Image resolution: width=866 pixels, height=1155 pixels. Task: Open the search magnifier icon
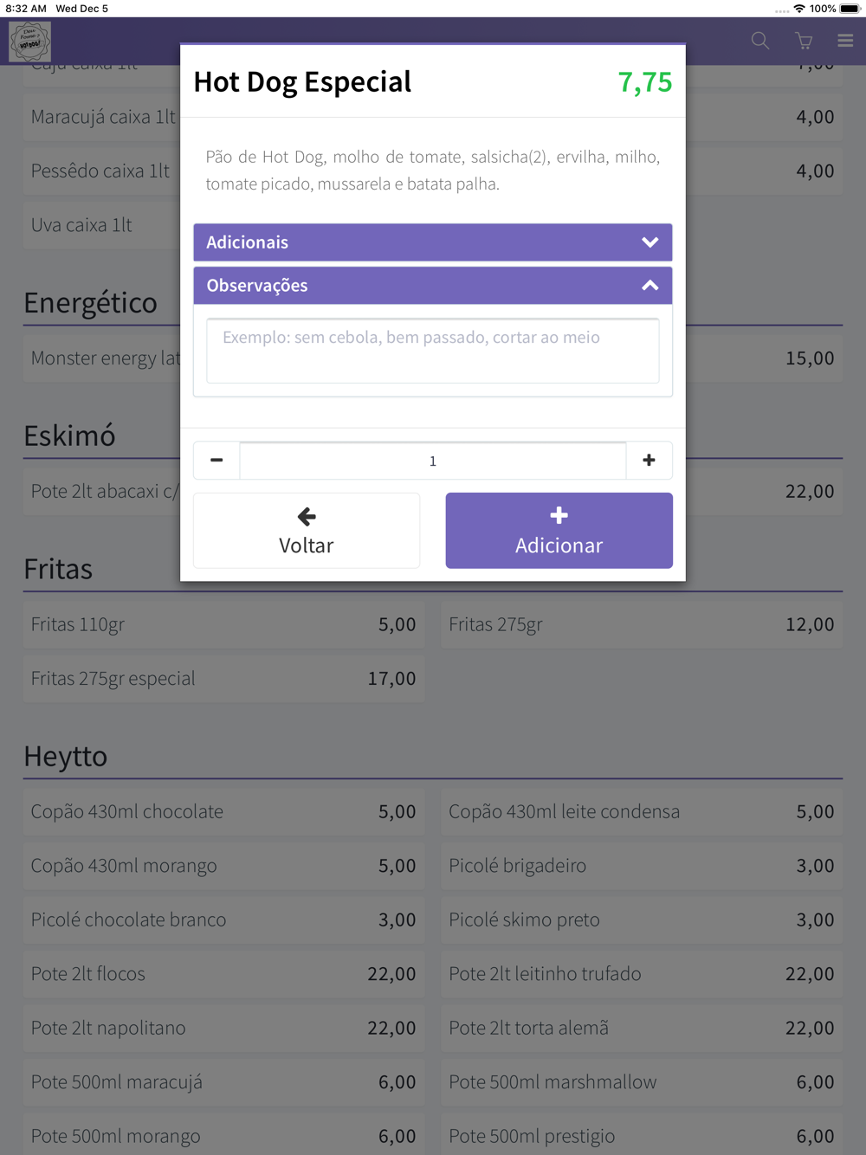point(760,41)
